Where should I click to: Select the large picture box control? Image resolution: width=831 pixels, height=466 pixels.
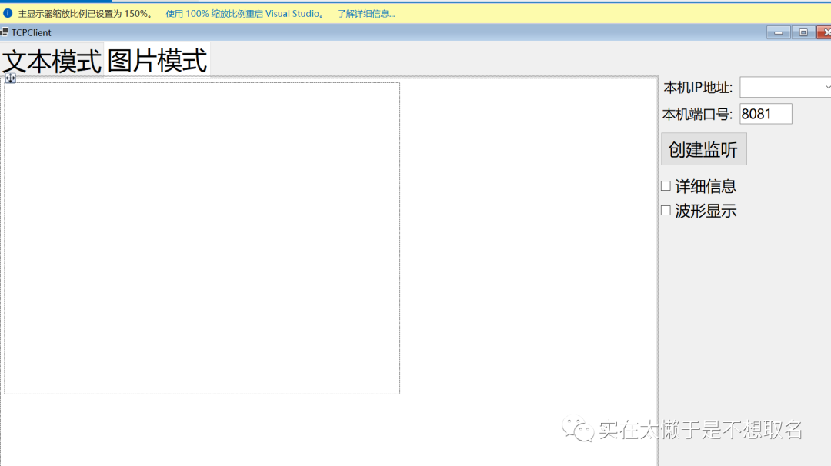point(202,238)
